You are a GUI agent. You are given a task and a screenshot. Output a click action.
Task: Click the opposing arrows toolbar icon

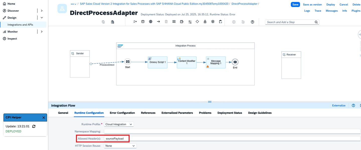[x=190, y=22]
